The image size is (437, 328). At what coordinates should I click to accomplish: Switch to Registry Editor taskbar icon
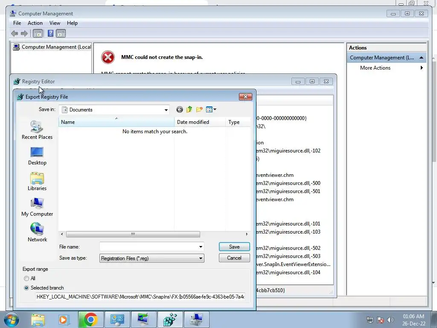170,319
